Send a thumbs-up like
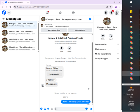 coord(91,109)
